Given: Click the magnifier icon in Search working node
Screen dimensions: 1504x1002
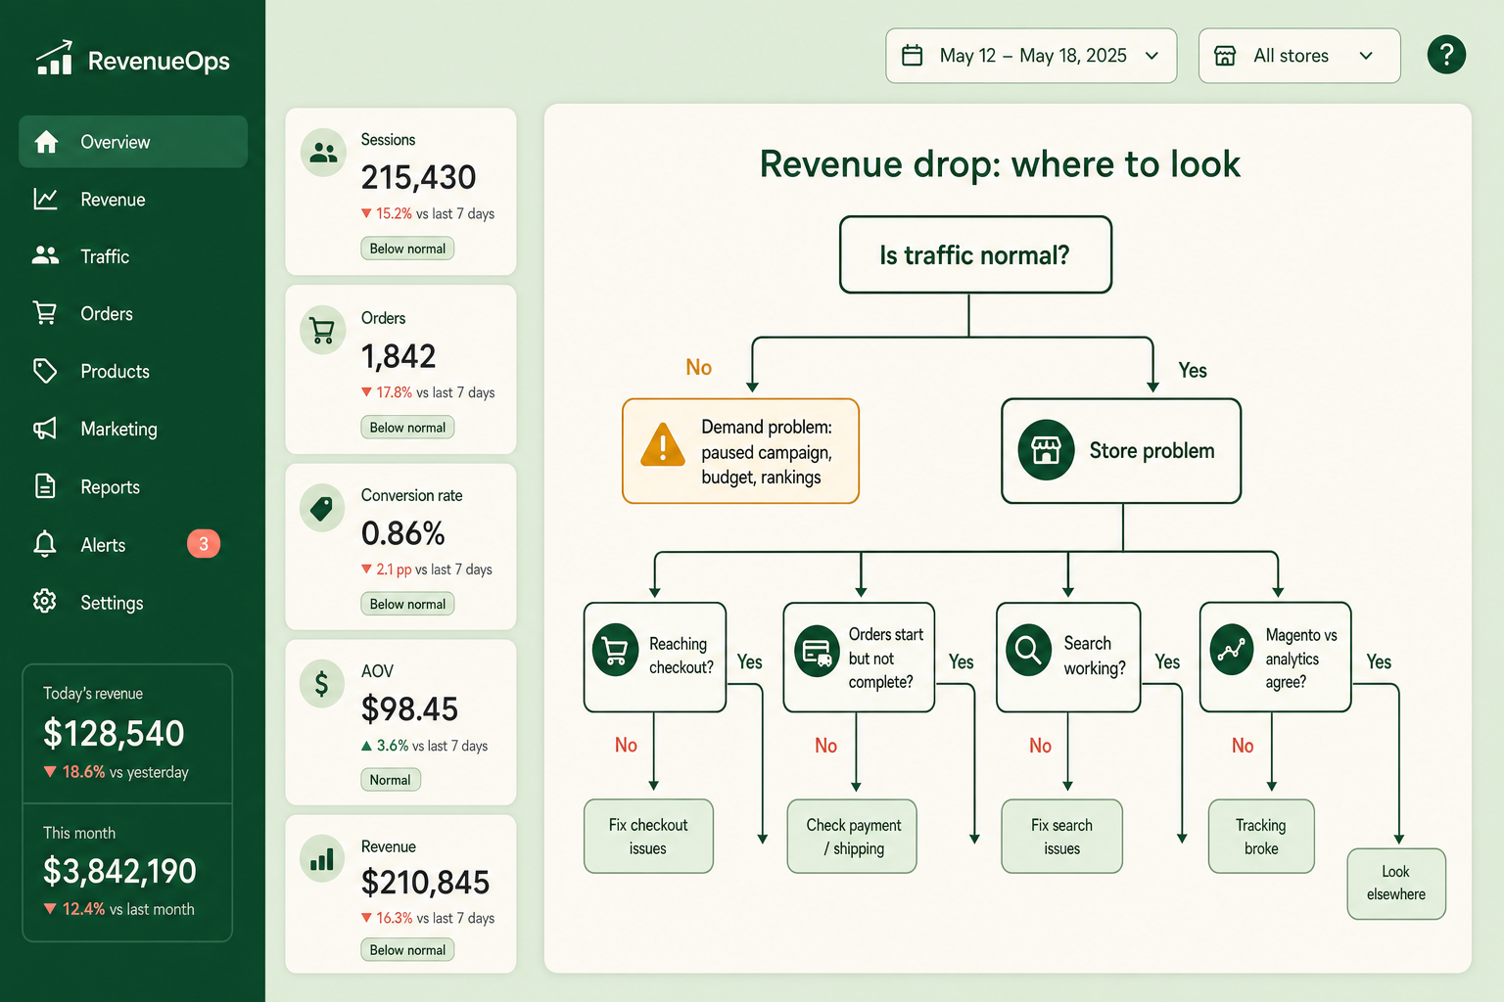Looking at the screenshot, I should [x=1029, y=649].
